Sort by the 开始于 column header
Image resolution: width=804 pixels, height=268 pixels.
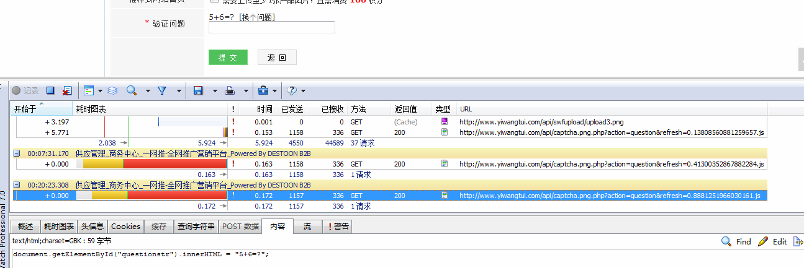42,109
